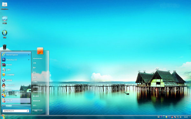The width and height of the screenshot is (191, 119).
Task: Launch QQ电脑管家 shield program
Action: point(16,75)
